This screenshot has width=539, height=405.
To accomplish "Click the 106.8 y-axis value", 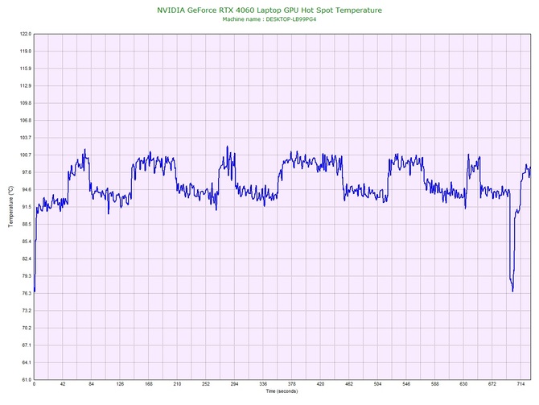I will (26, 121).
